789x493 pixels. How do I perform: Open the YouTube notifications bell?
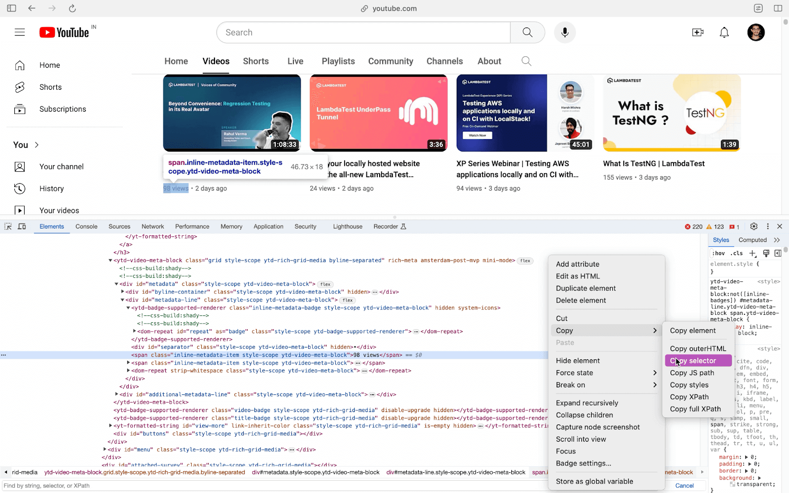click(x=724, y=33)
